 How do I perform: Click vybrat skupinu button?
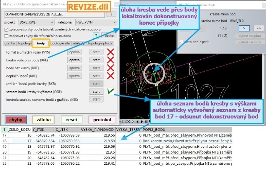point(250,36)
